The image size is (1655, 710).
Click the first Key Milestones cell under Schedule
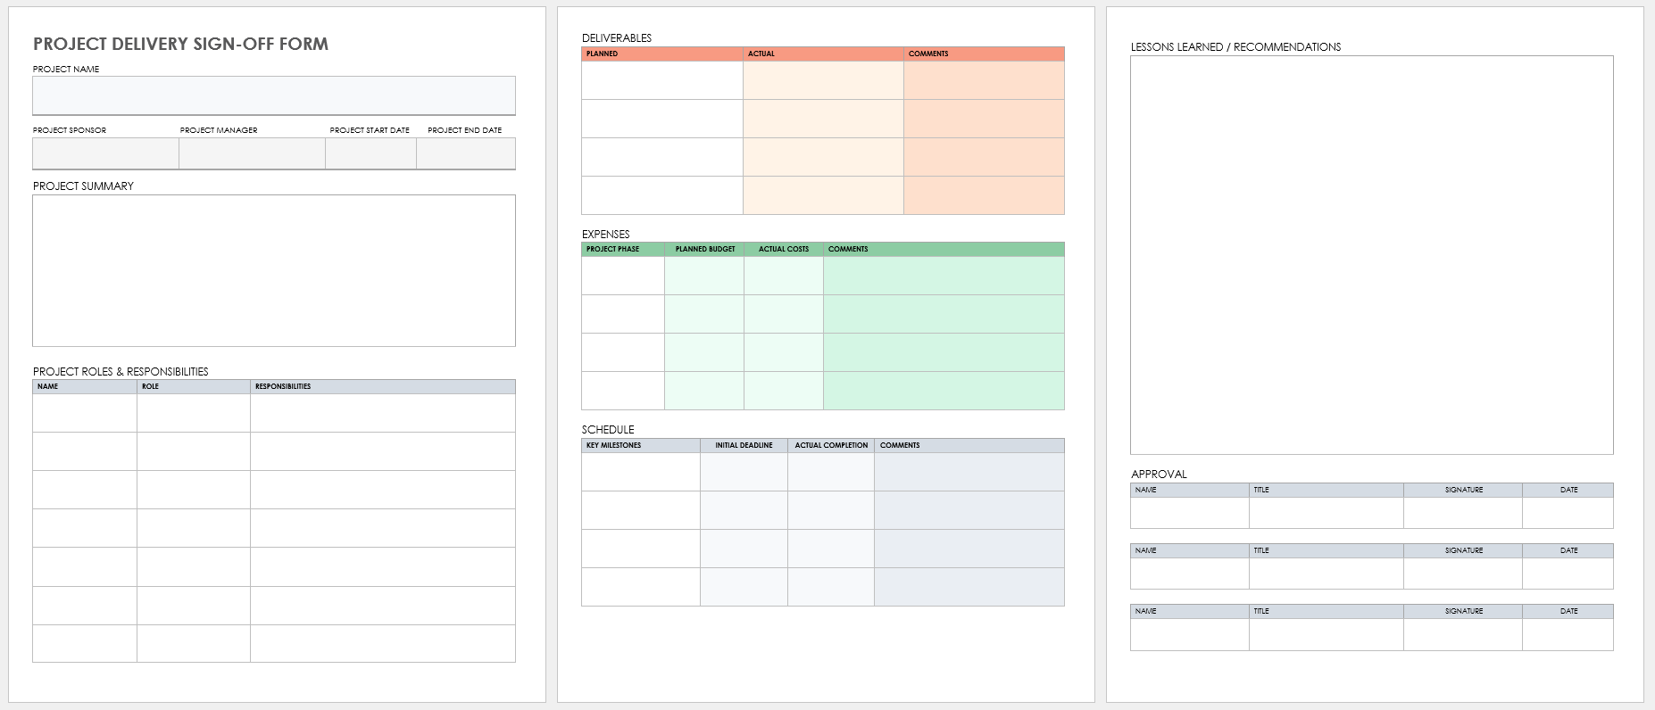[x=641, y=472]
